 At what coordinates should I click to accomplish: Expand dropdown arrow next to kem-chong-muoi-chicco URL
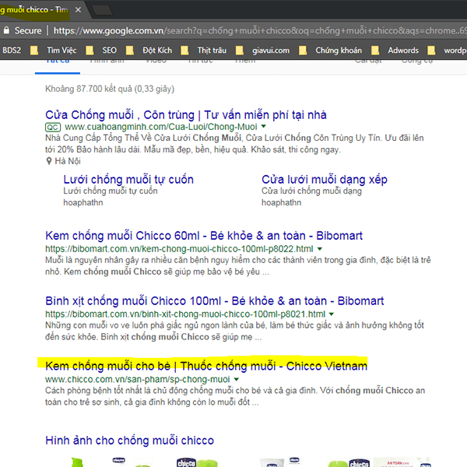(x=320, y=249)
